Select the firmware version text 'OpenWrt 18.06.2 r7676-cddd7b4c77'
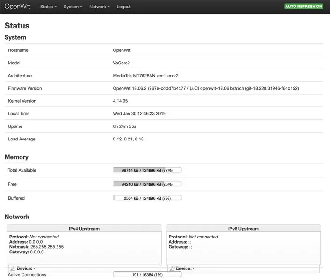 coord(149,88)
